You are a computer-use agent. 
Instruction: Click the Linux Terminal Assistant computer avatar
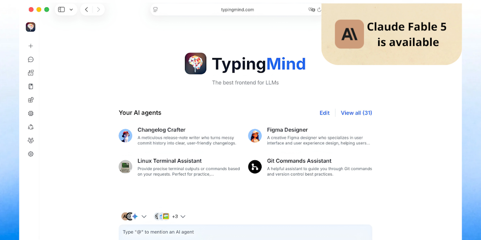tap(125, 166)
